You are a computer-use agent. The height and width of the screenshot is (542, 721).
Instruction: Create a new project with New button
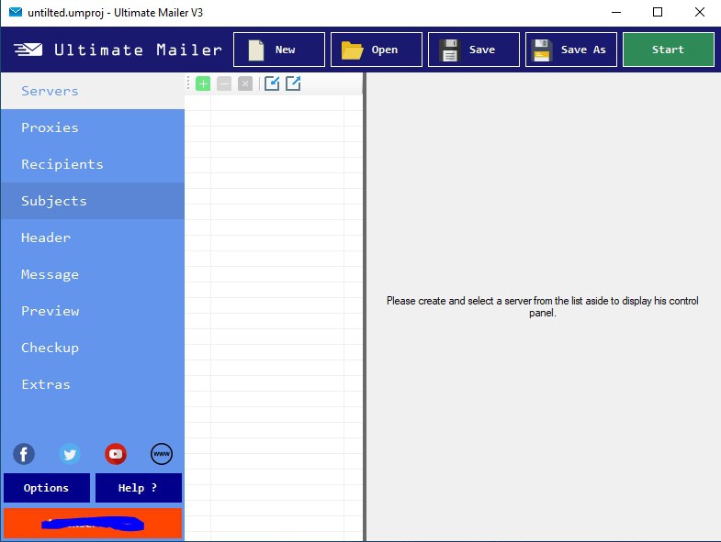click(x=279, y=50)
